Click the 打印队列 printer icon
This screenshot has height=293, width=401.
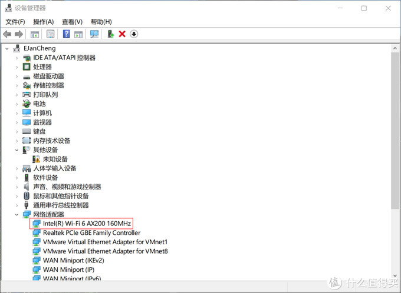pyautogui.click(x=27, y=95)
